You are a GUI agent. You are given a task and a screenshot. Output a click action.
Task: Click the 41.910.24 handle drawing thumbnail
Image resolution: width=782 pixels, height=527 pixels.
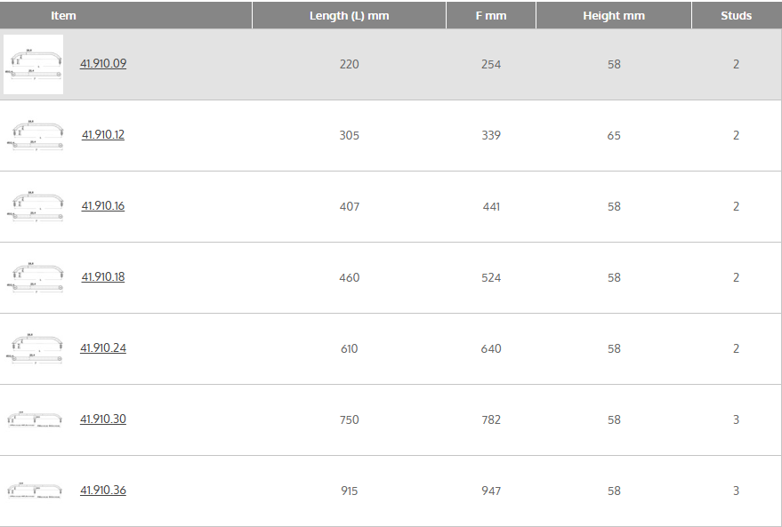(x=36, y=348)
